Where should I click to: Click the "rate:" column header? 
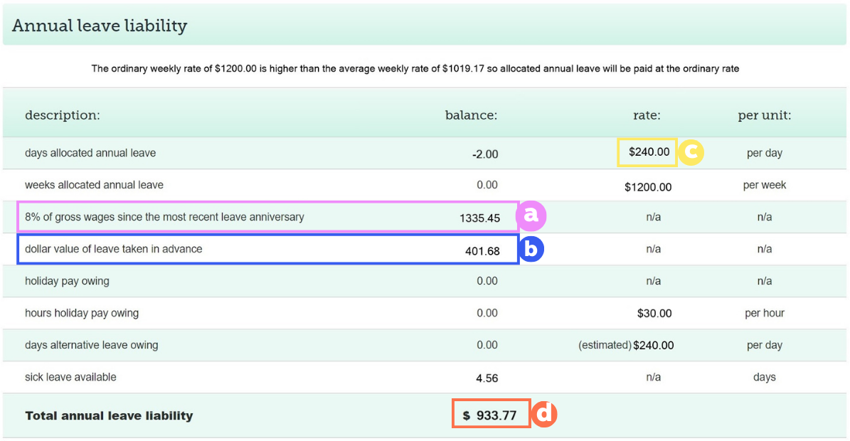(646, 115)
